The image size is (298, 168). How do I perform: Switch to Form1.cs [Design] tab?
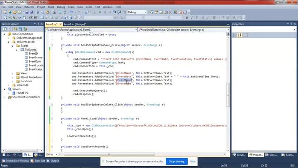click(74, 24)
